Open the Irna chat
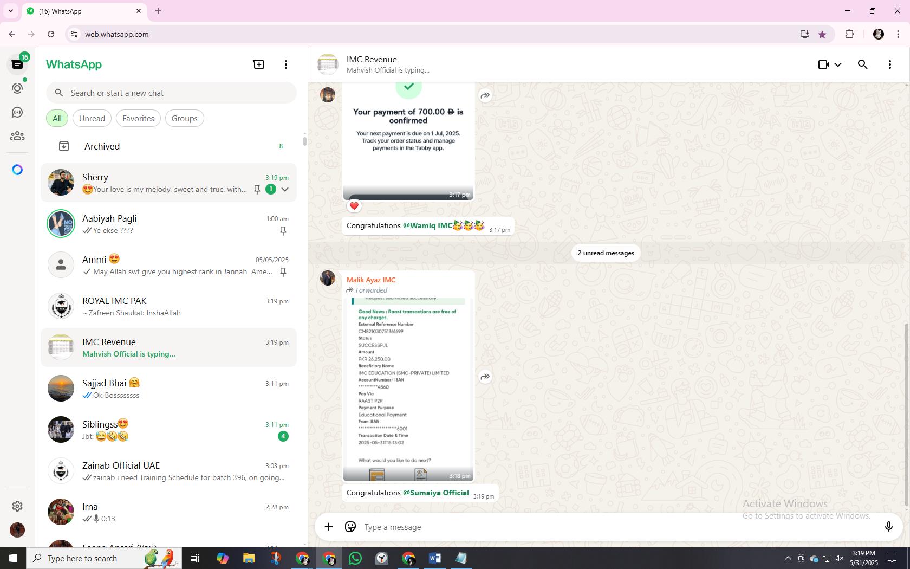The image size is (910, 569). [x=168, y=512]
